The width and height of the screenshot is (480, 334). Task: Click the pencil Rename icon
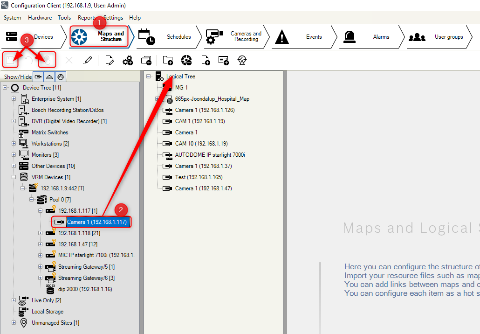(87, 60)
